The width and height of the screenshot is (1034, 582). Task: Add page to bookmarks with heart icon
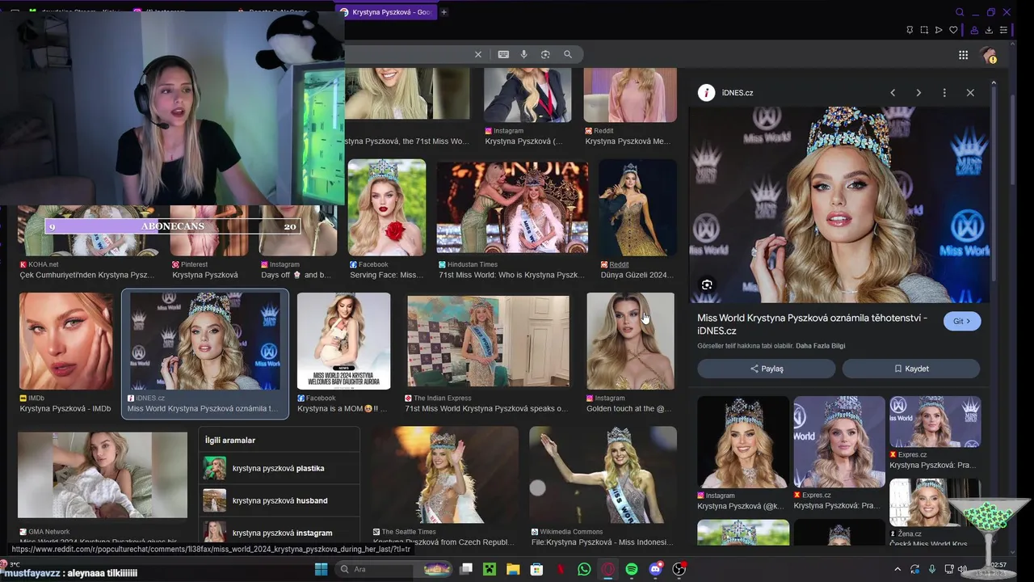[x=953, y=30]
